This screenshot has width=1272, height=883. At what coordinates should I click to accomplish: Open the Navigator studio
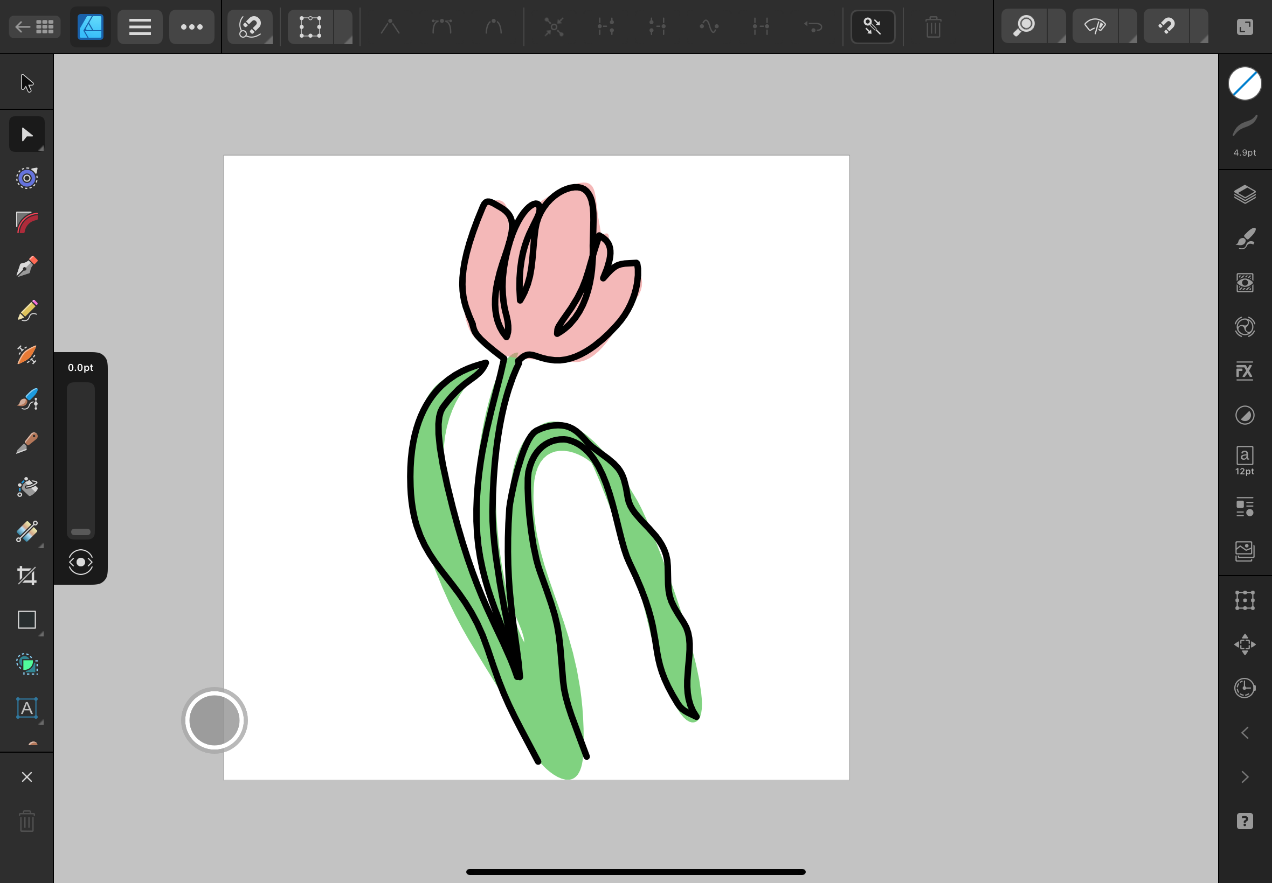1245,644
